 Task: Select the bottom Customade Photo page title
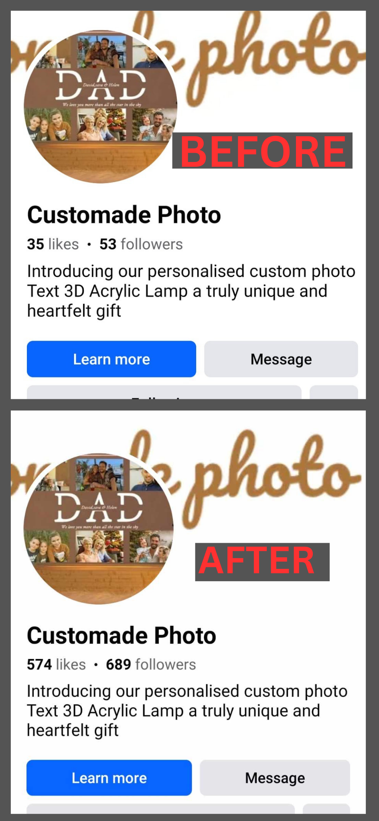[122, 635]
